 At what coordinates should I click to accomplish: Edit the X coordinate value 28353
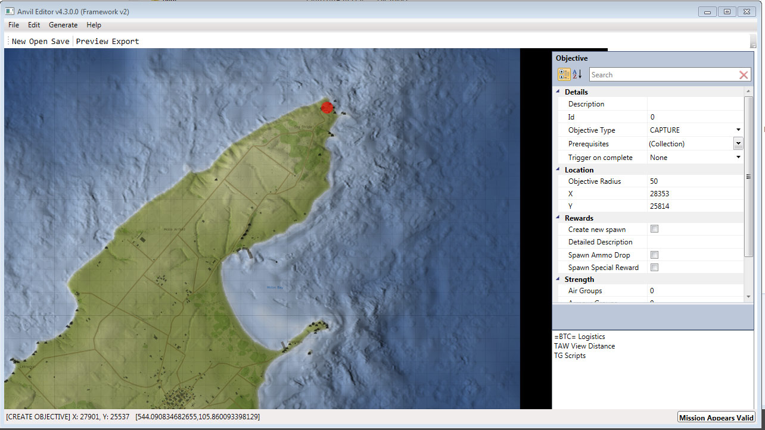point(695,194)
